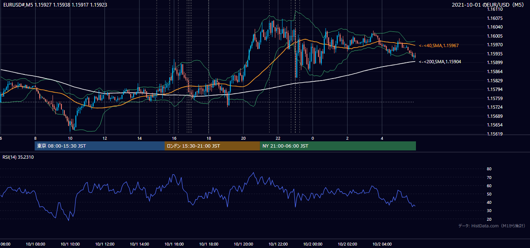
Task: Click the 1.15654 price axis label
Action: click(495, 125)
